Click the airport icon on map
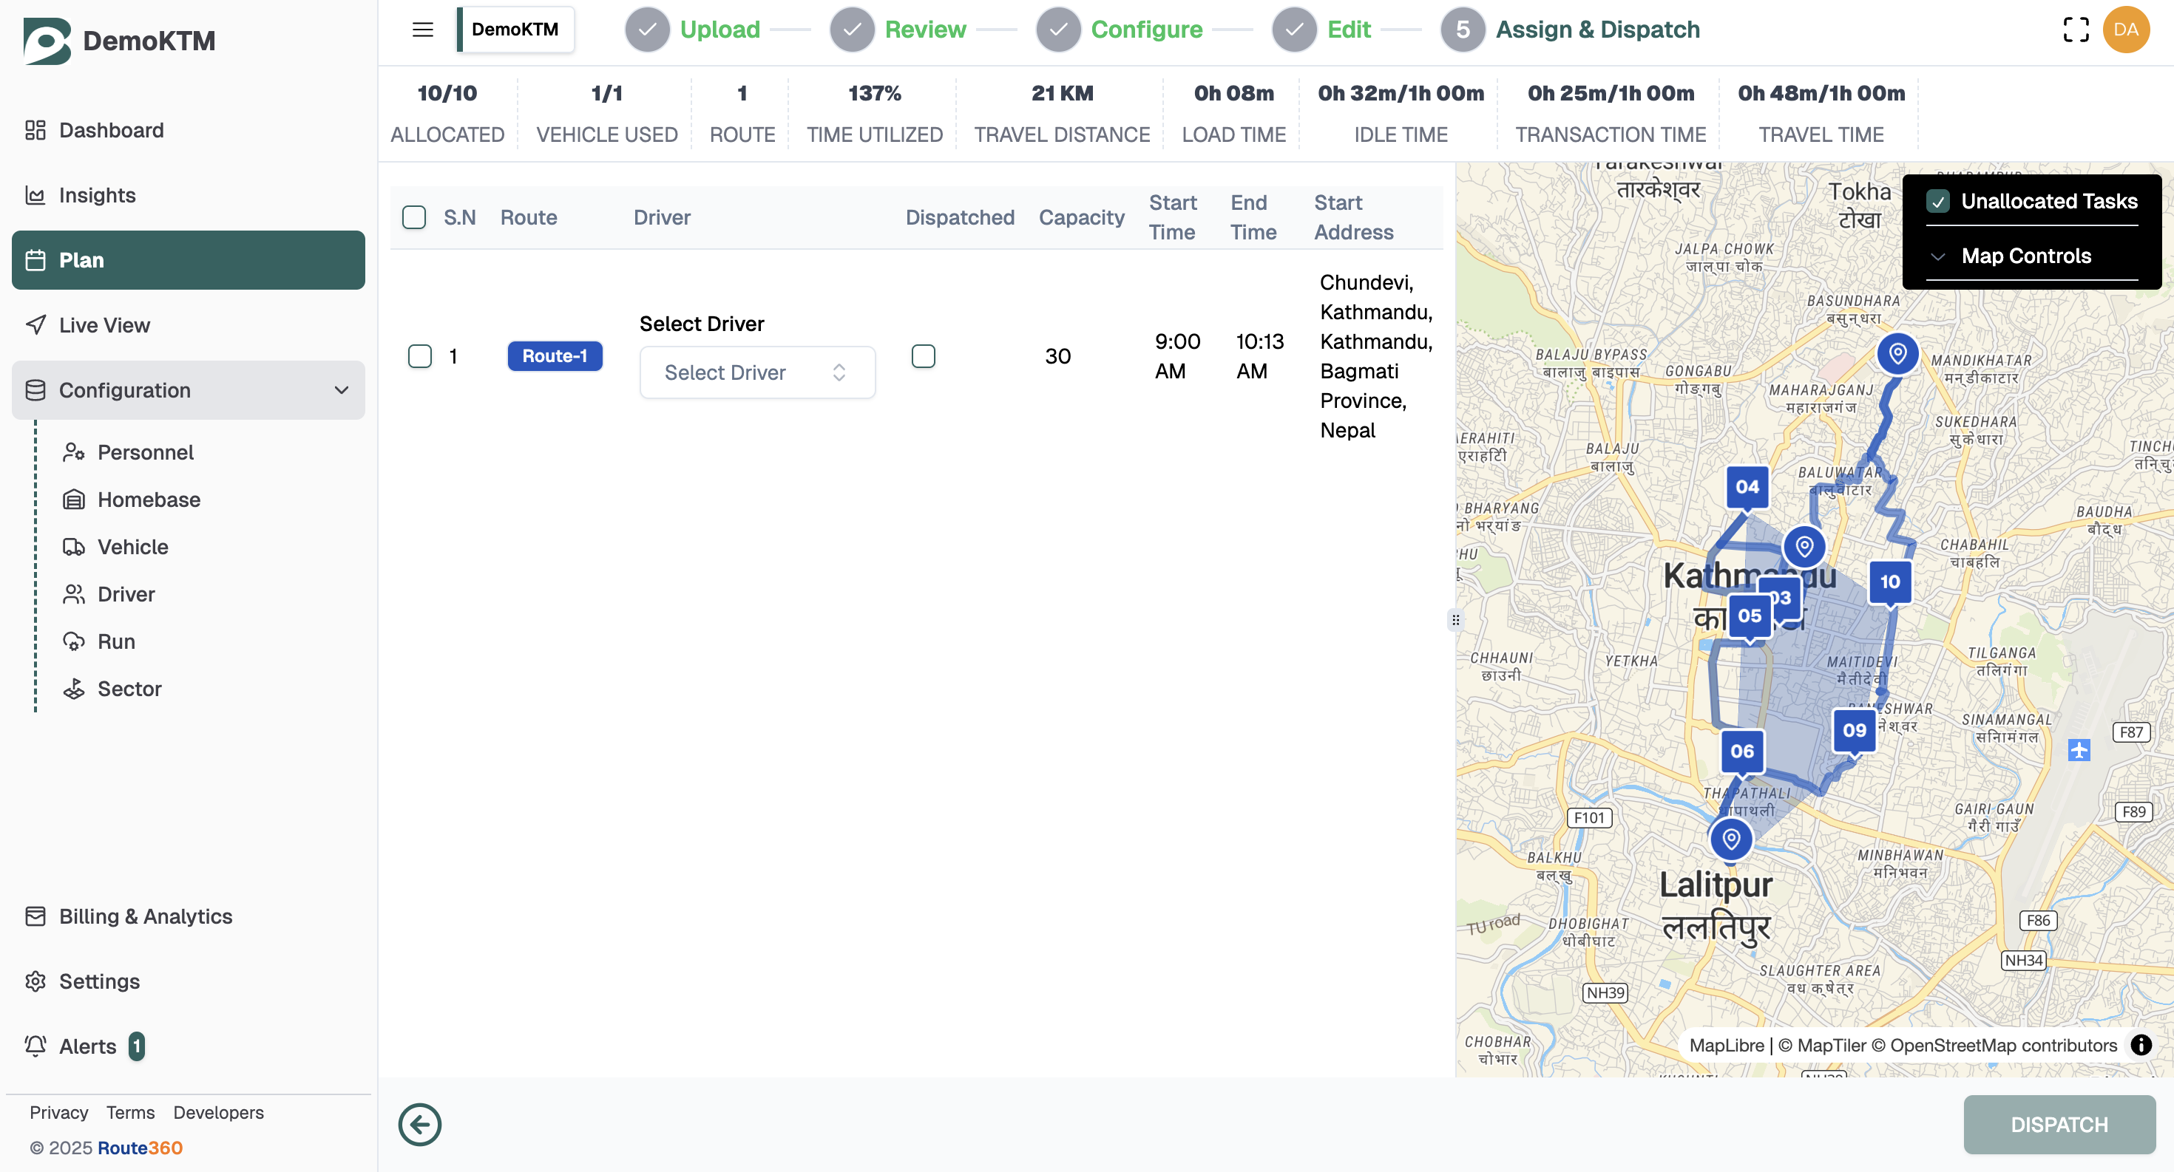The width and height of the screenshot is (2174, 1172). [2079, 749]
